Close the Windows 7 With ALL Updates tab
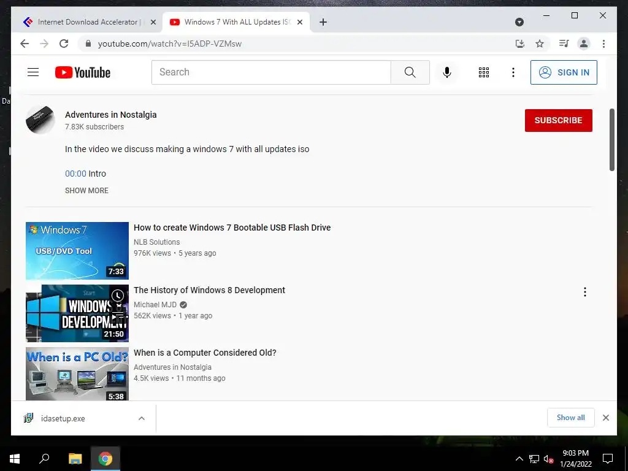Image resolution: width=628 pixels, height=471 pixels. pyautogui.click(x=299, y=22)
